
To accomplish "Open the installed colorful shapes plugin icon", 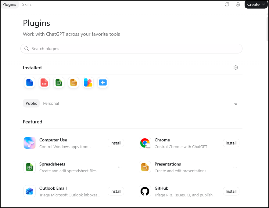I will tap(88, 82).
